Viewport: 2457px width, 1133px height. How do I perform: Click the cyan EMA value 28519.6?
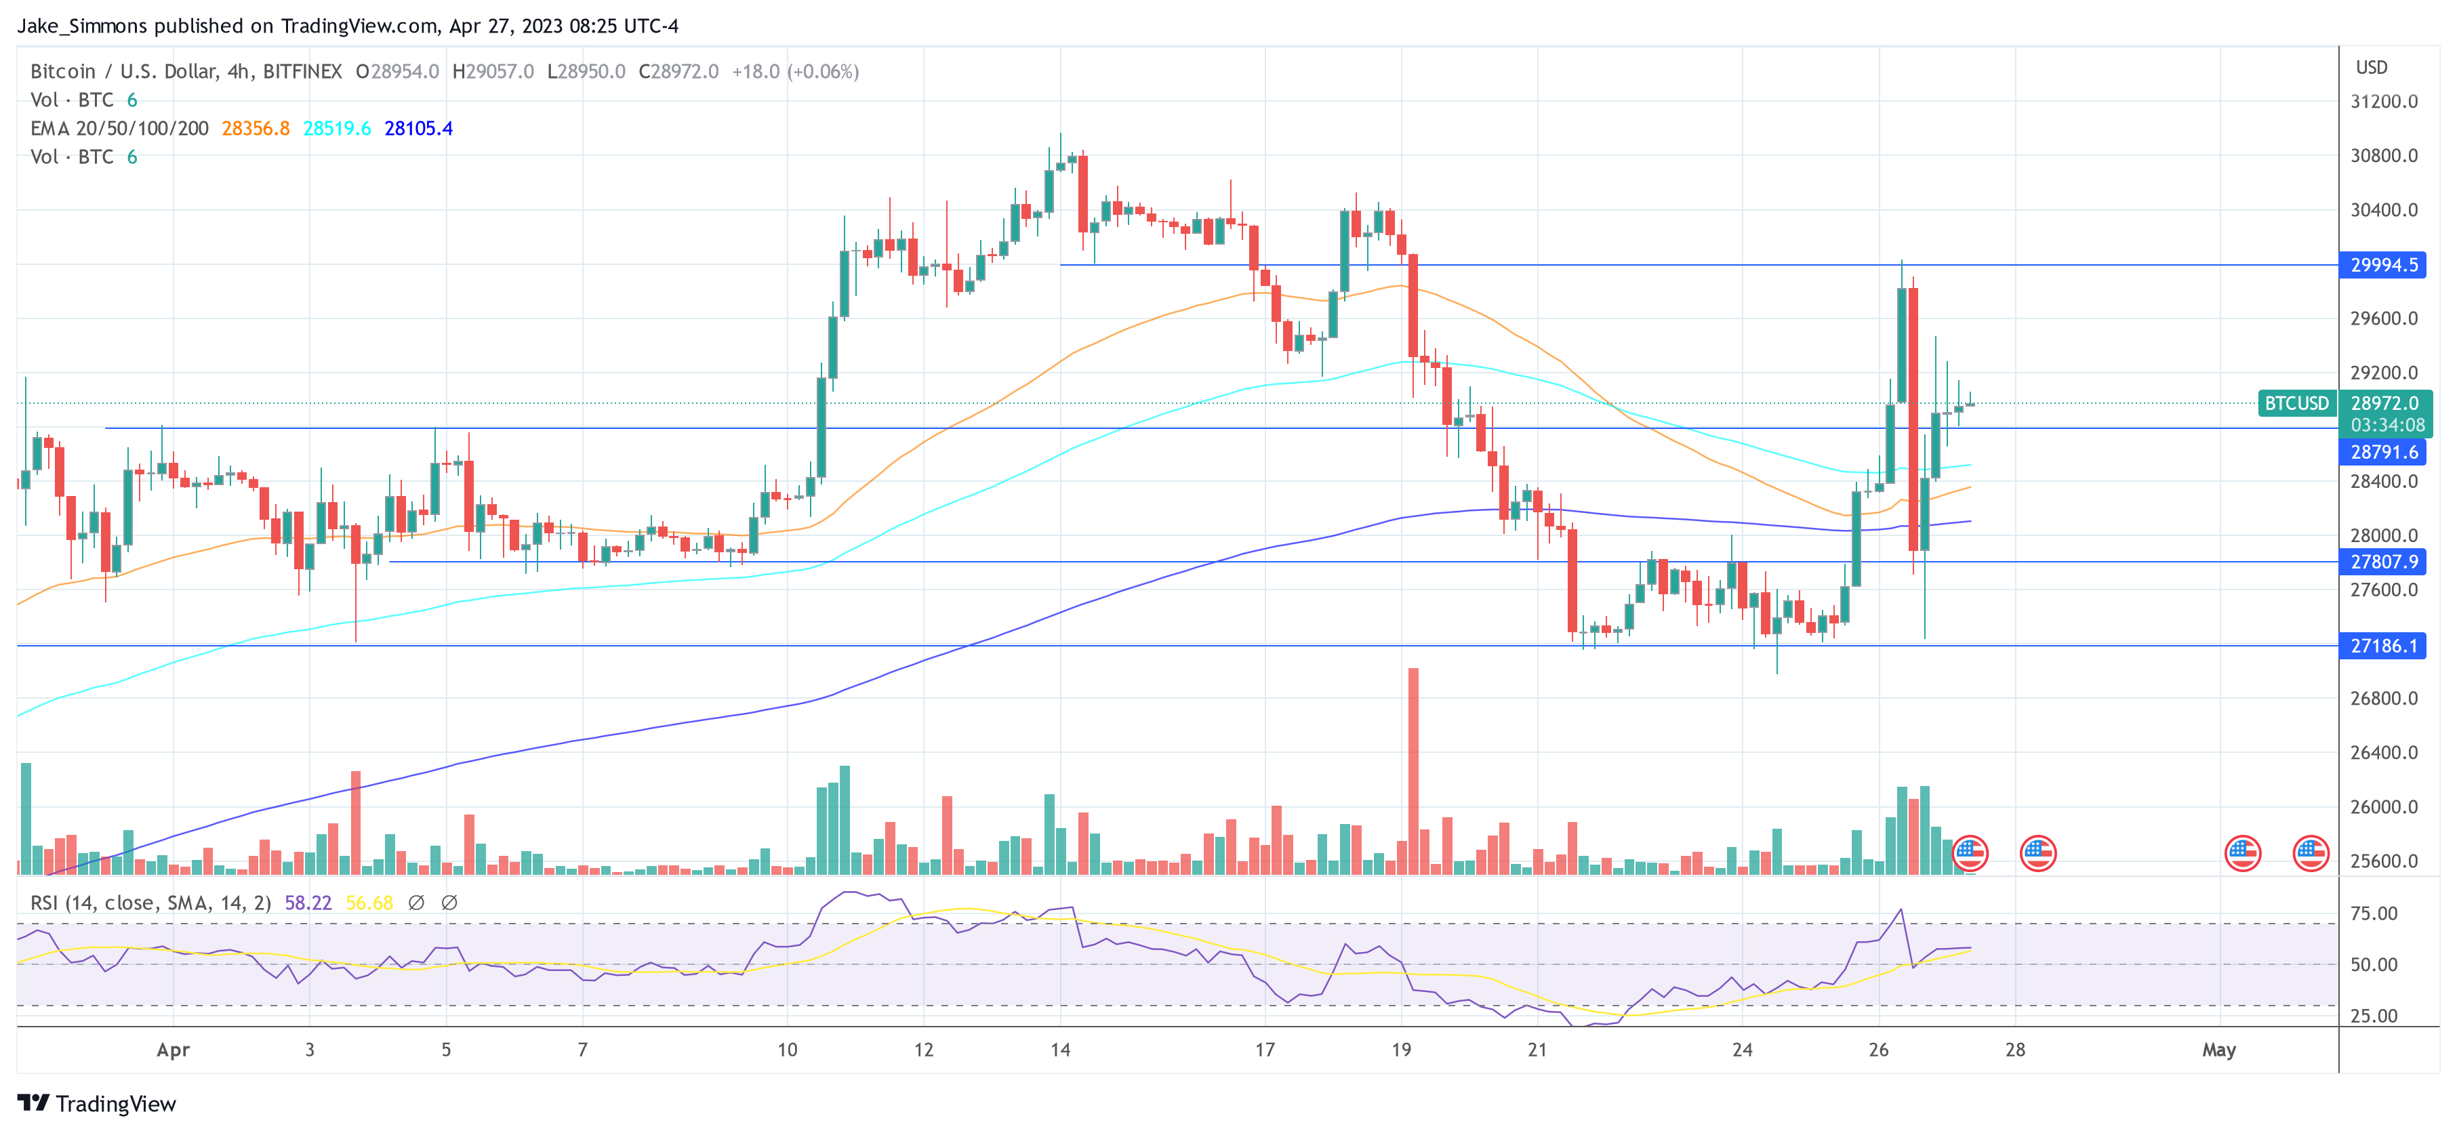pyautogui.click(x=337, y=129)
